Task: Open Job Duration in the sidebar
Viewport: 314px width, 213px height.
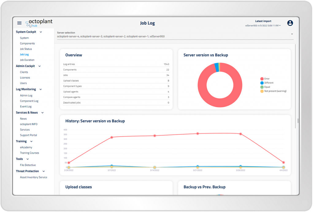Action: 27,60
